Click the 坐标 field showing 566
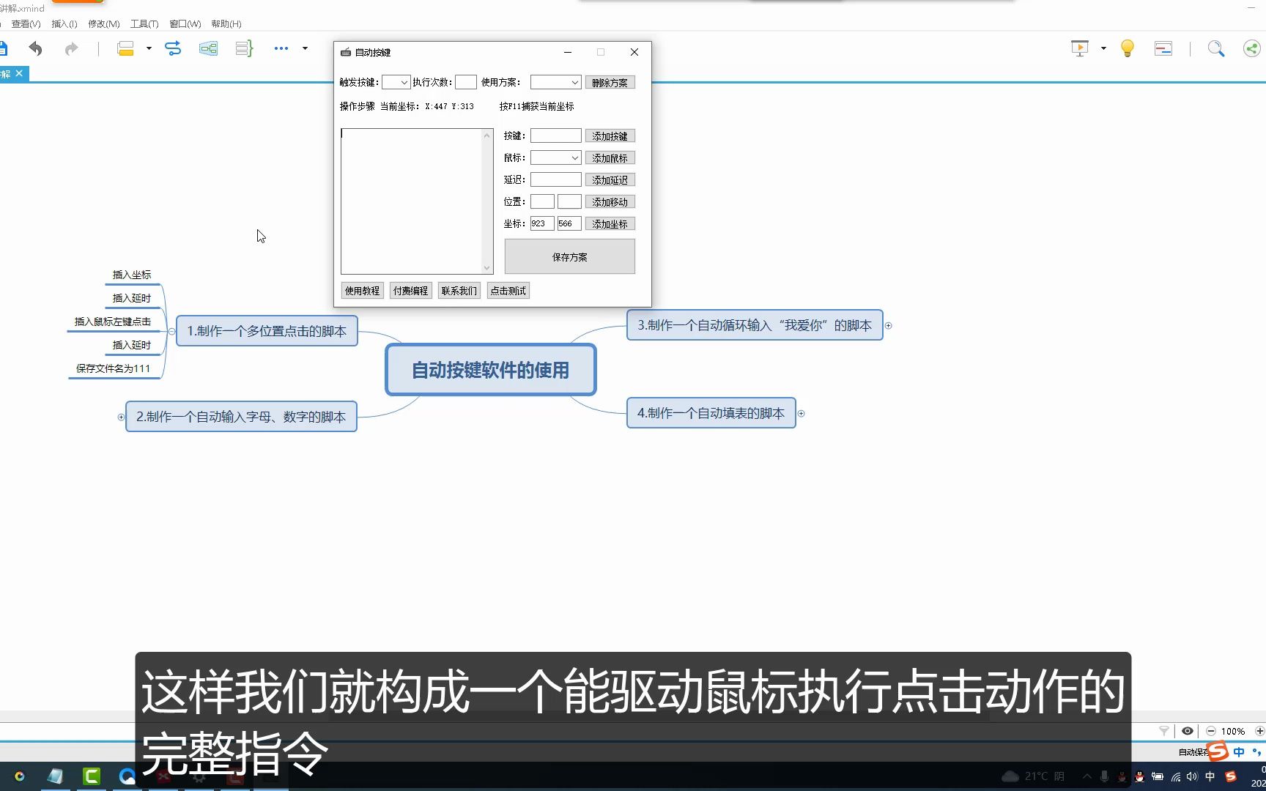Image resolution: width=1266 pixels, height=791 pixels. tap(569, 223)
